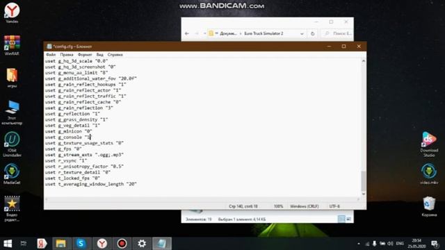Switch to Bandicam recorder on the taskbar
The height and width of the screenshot is (250, 445).
(122, 244)
